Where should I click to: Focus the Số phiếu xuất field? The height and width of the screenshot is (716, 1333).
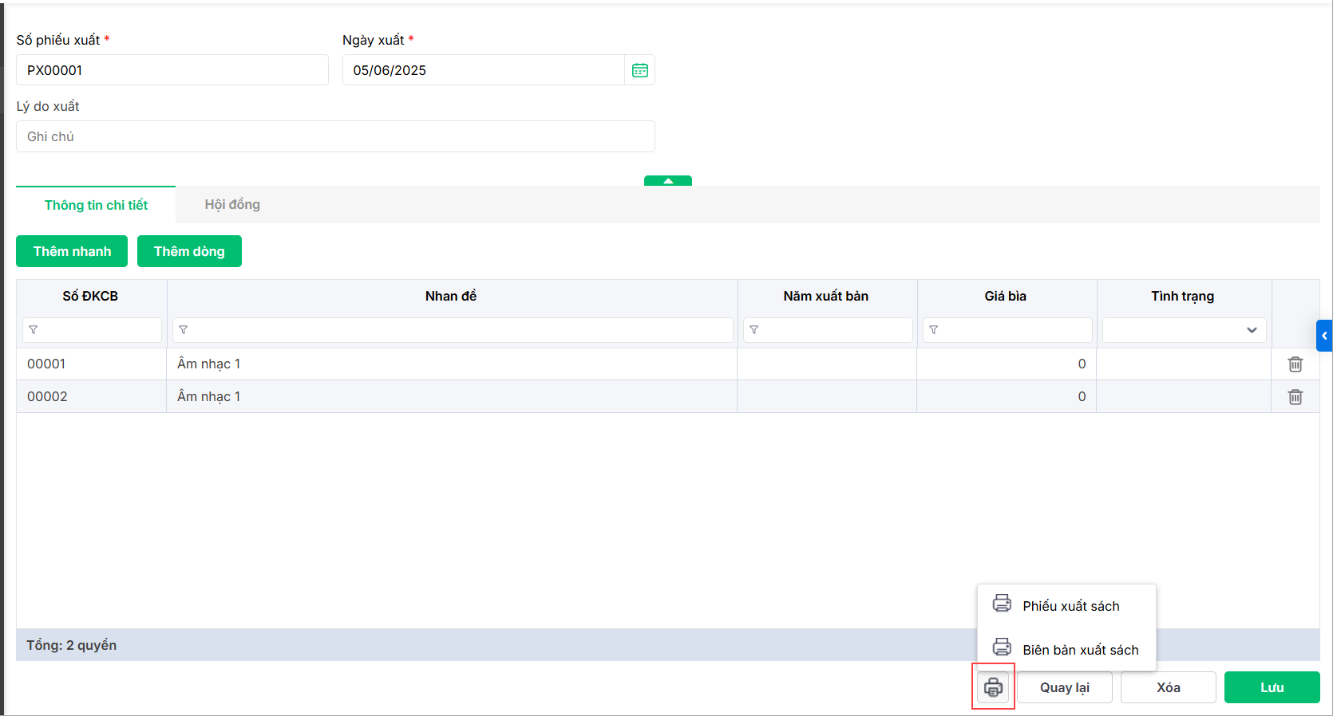(x=172, y=70)
